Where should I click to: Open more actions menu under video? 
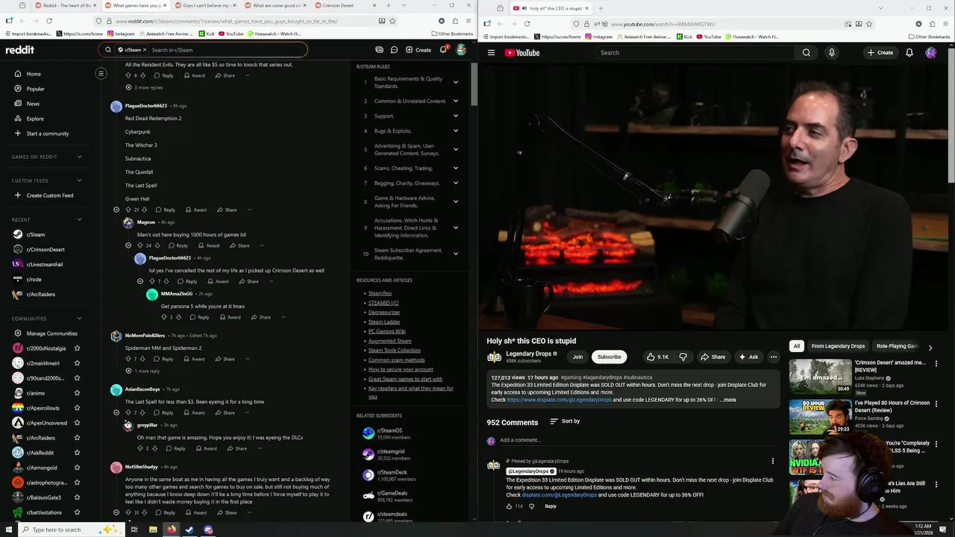click(773, 357)
